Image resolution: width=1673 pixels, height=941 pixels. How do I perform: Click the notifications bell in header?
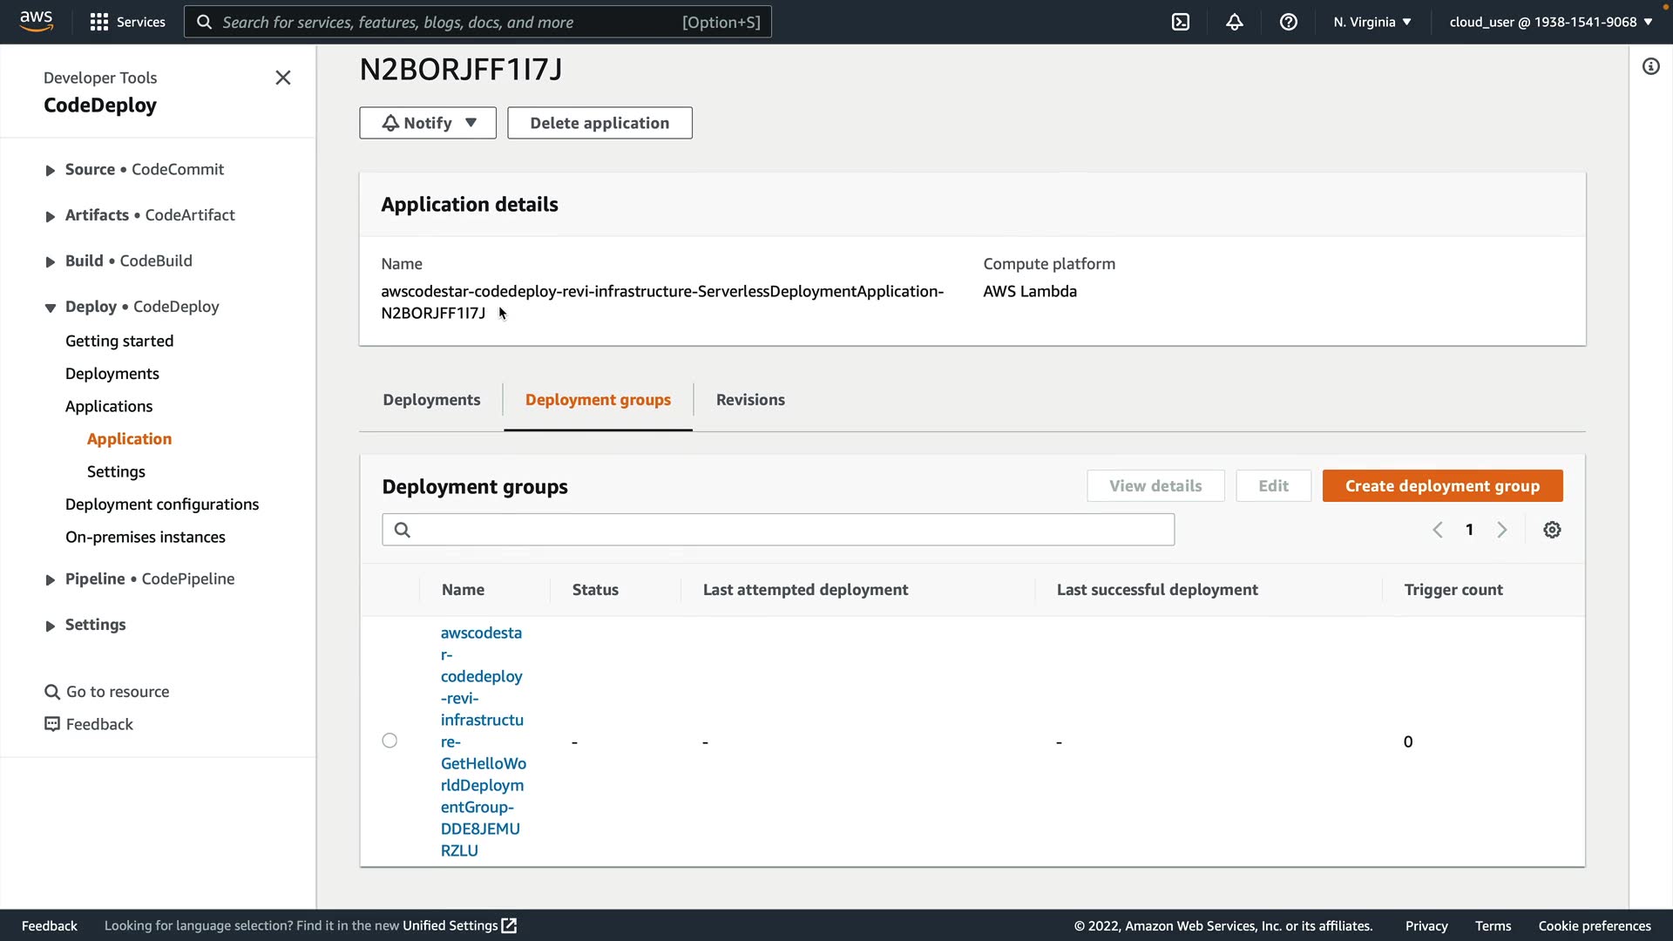point(1235,22)
